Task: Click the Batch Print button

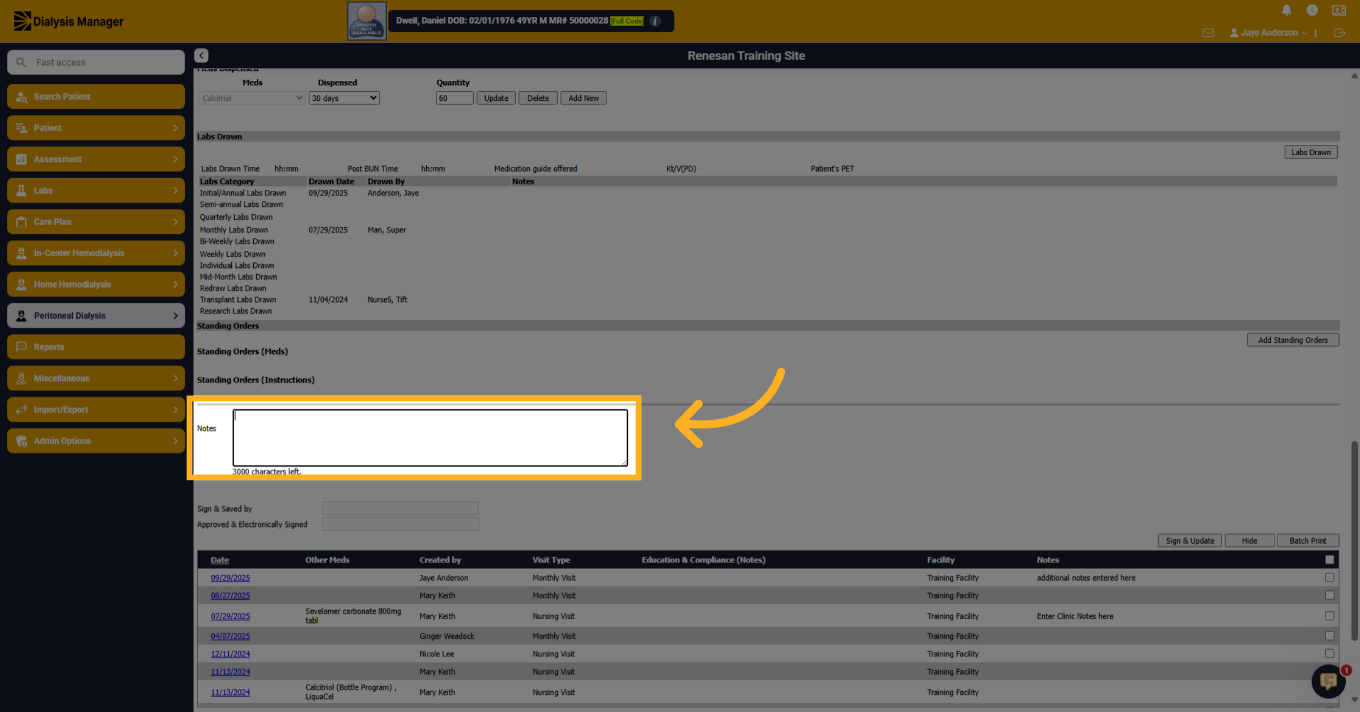Action: [1308, 540]
